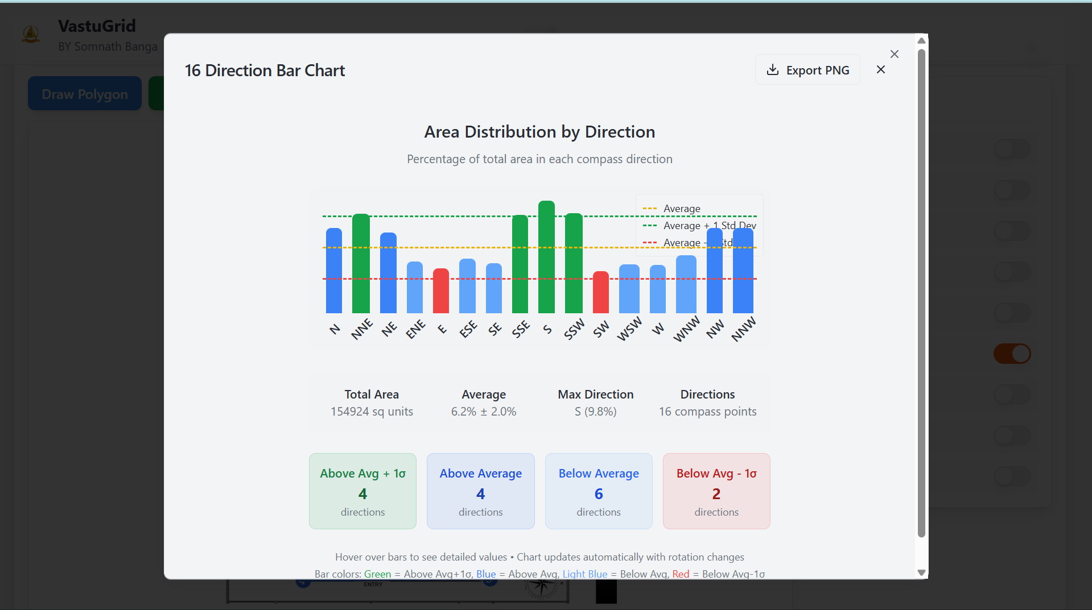1092x610 pixels.
Task: Enable the topmost toggle switch on the right
Action: pyautogui.click(x=1012, y=149)
